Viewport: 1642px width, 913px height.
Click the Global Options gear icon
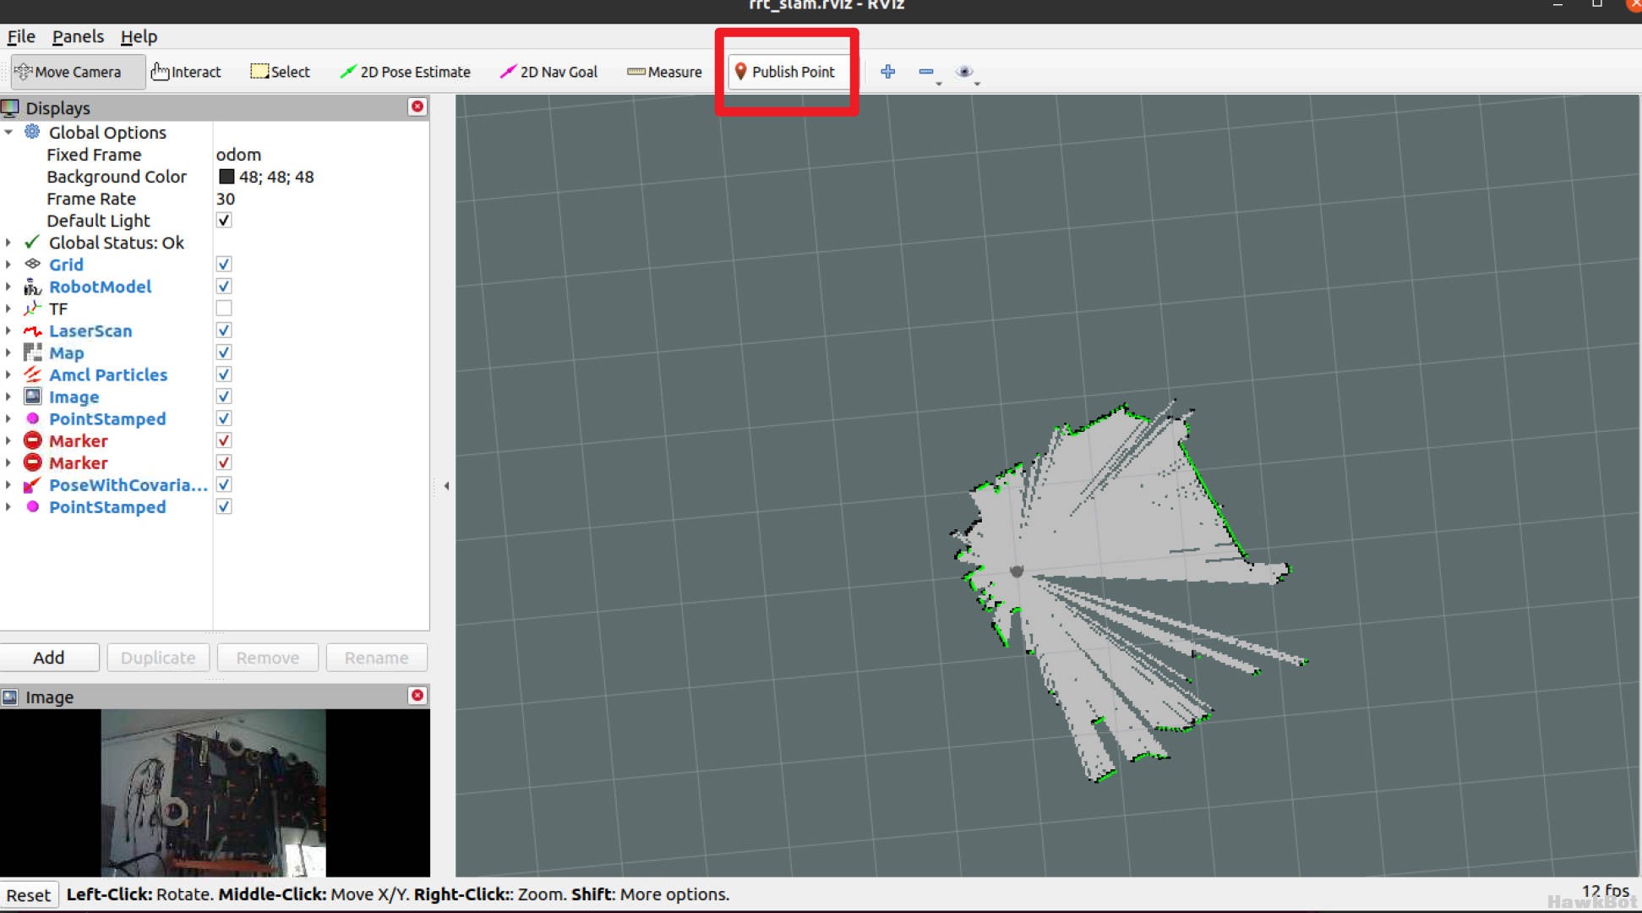pos(32,132)
